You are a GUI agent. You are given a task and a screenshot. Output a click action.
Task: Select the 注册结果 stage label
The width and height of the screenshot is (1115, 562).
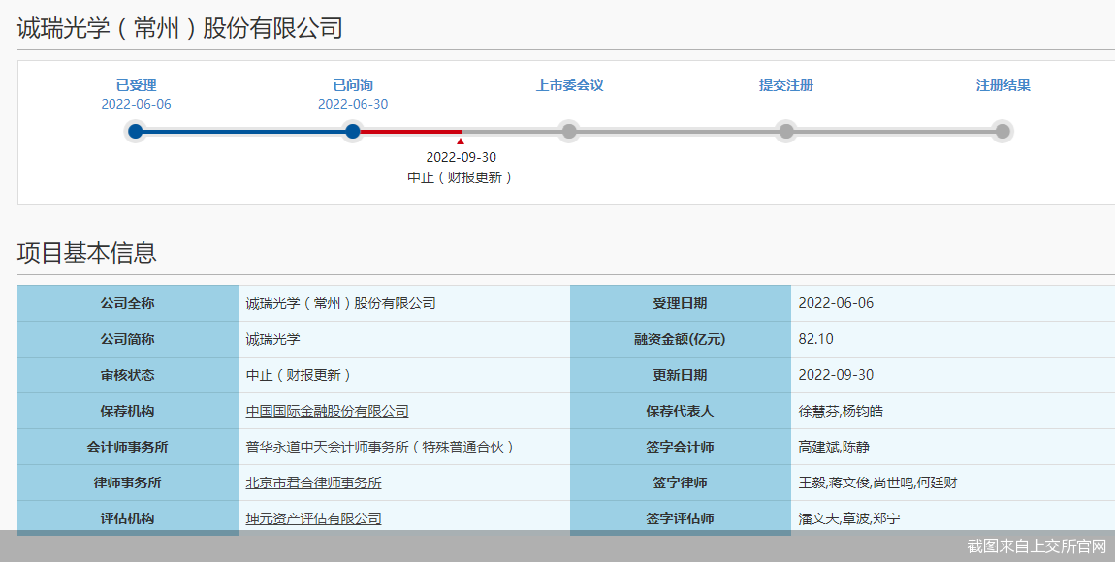click(x=1003, y=85)
